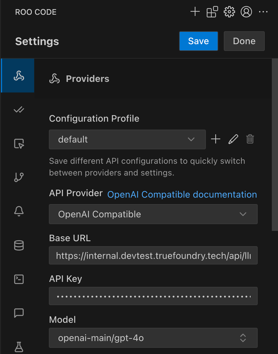Screen dimensions: 278x354
Task: Delete profile with trash icon
Action: pos(250,139)
